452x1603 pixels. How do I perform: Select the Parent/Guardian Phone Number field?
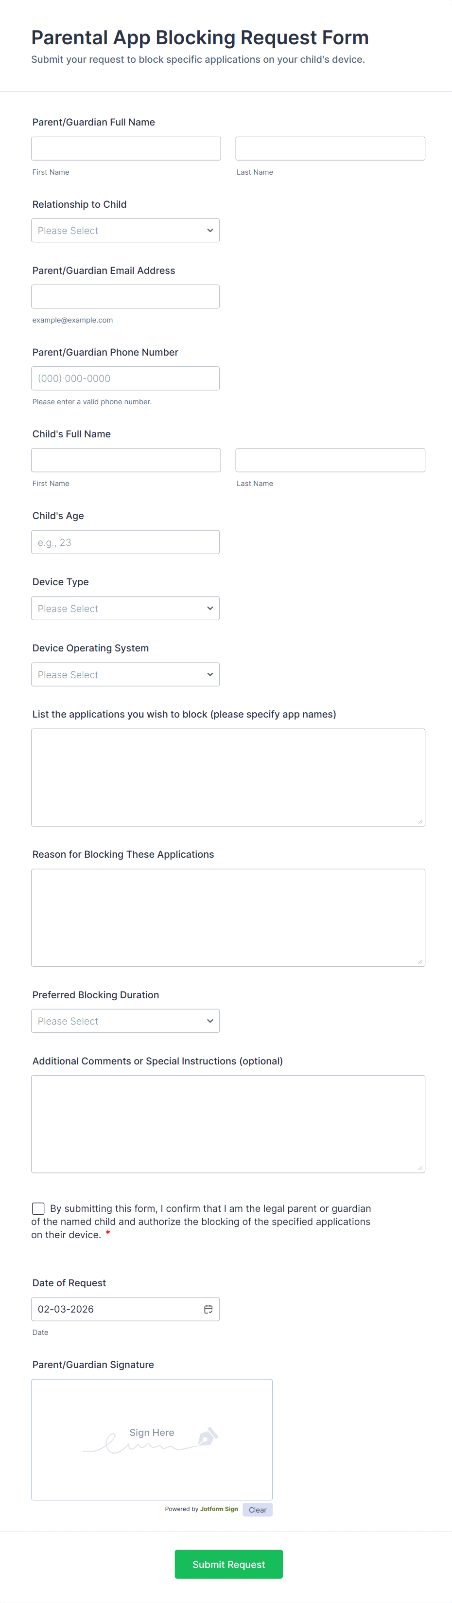(x=125, y=378)
